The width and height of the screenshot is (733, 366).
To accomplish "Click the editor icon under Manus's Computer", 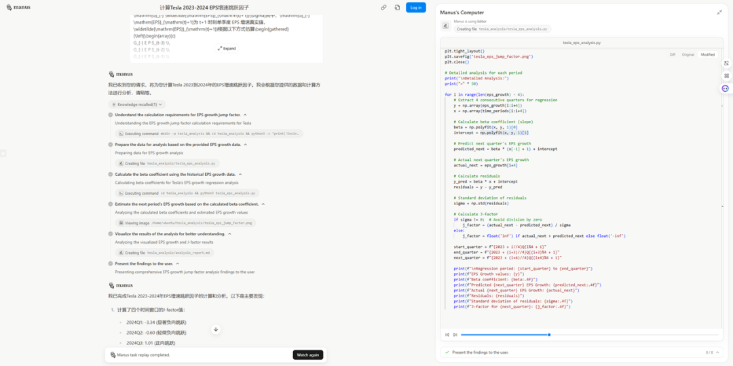I will pos(446,26).
